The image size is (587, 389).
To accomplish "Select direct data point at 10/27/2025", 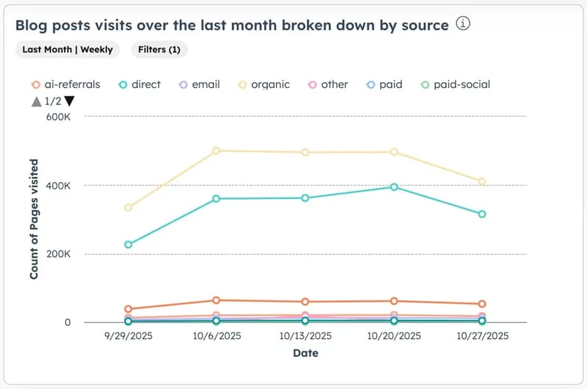I will 482,214.
